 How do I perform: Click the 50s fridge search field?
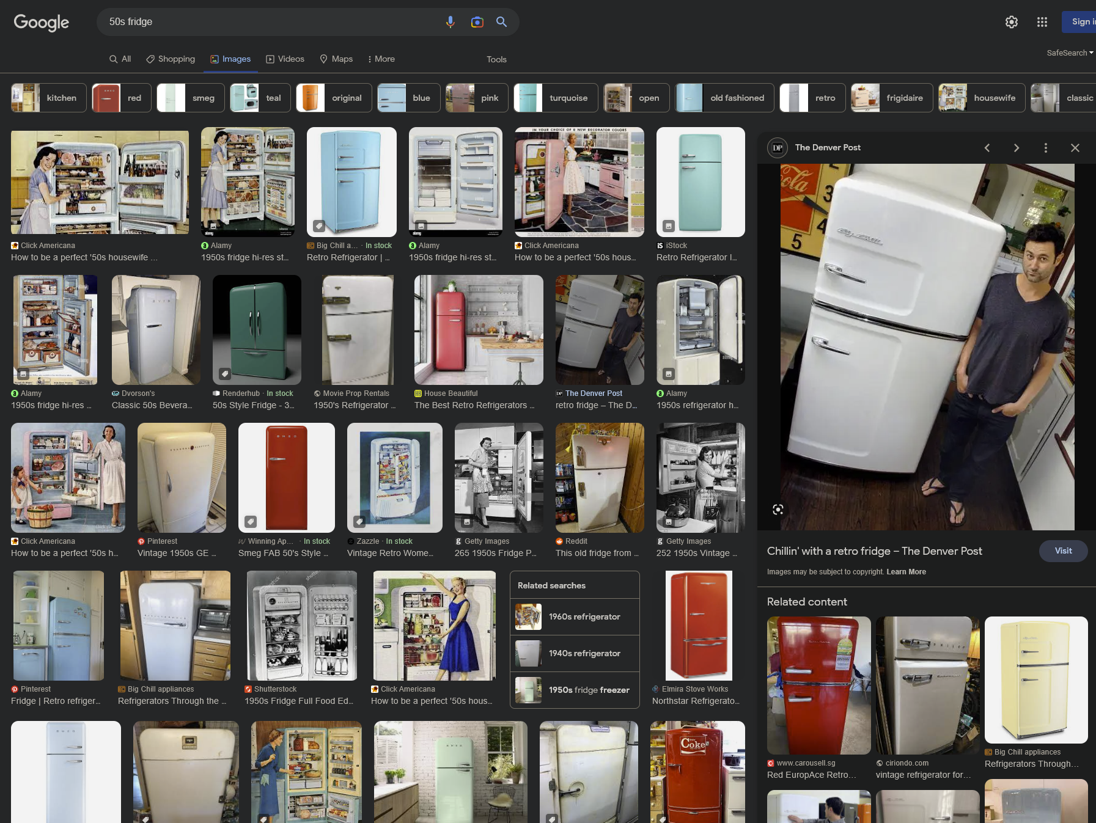269,22
